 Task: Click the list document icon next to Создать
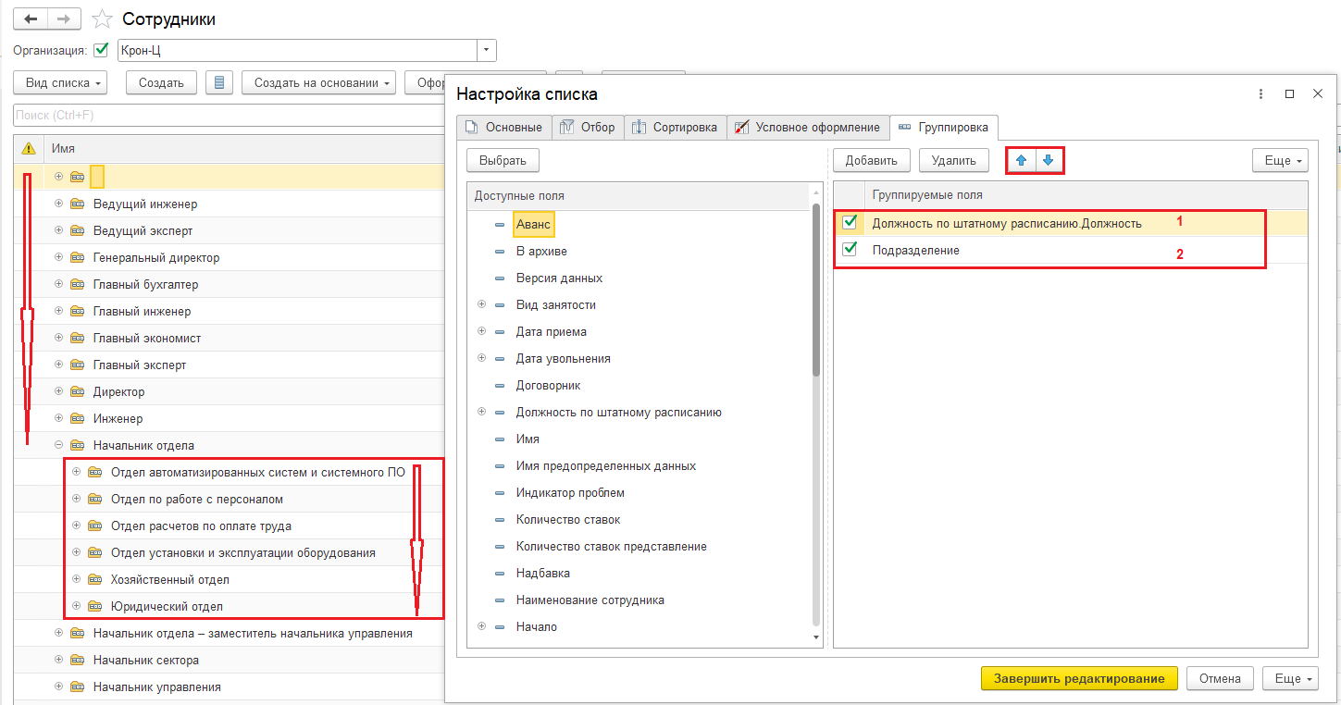(219, 82)
